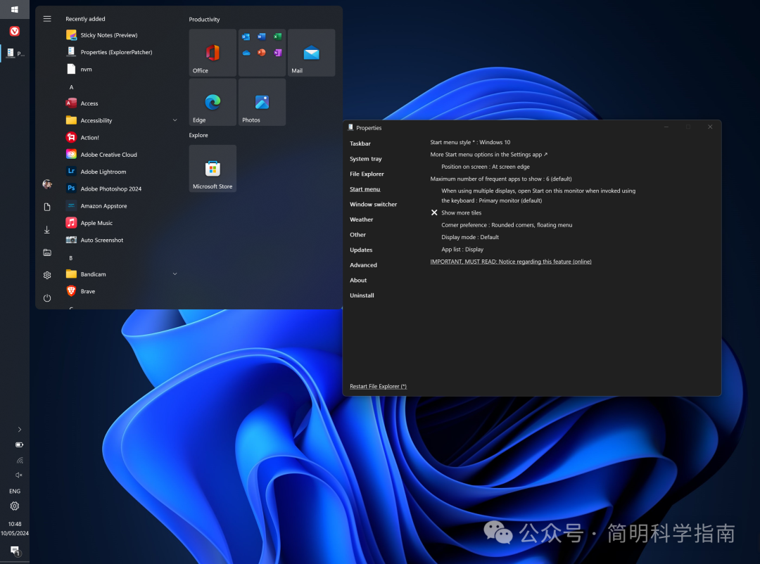
Task: Show hidden system tray icons chevron
Action: click(x=19, y=430)
